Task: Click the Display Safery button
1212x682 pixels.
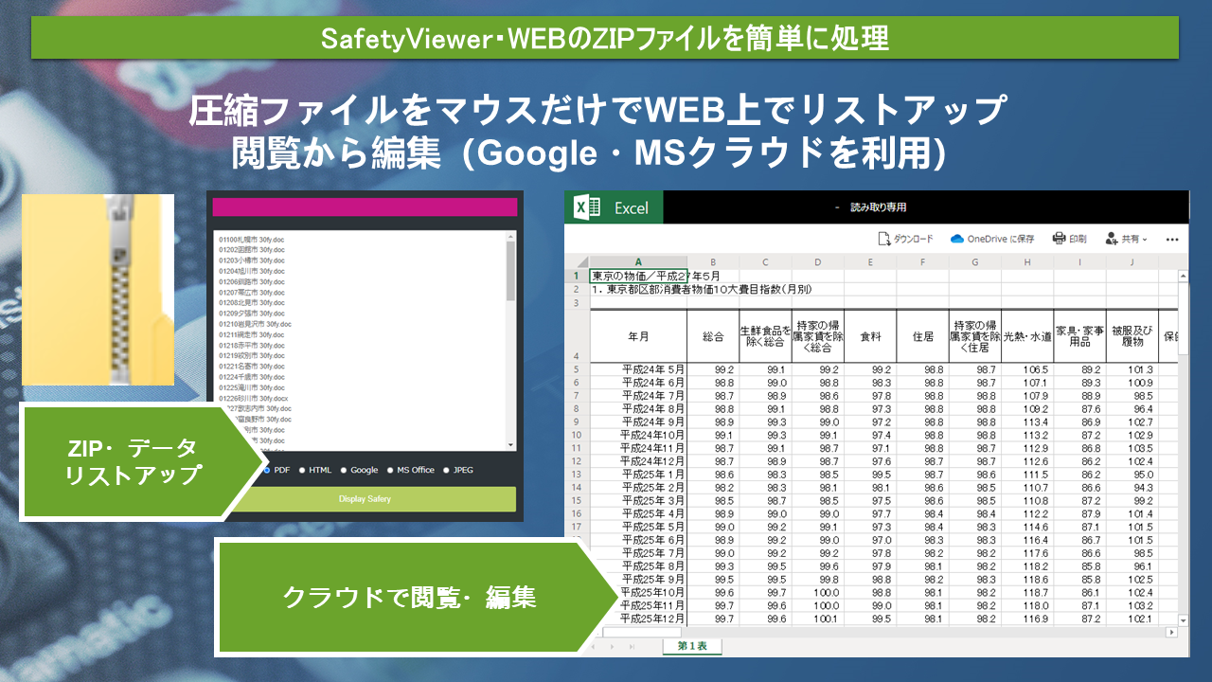Action: [365, 499]
